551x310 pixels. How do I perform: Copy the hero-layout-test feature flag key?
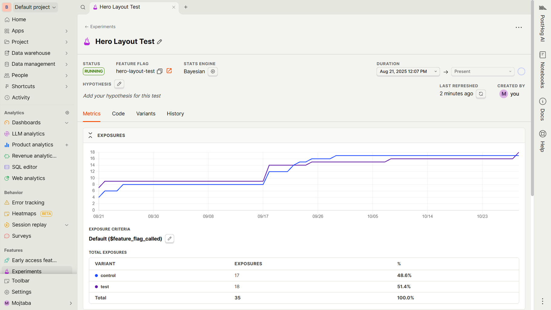(x=160, y=71)
